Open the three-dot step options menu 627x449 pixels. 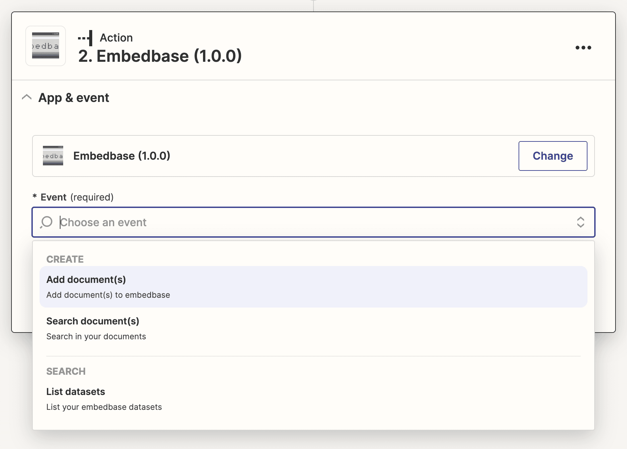pos(583,48)
